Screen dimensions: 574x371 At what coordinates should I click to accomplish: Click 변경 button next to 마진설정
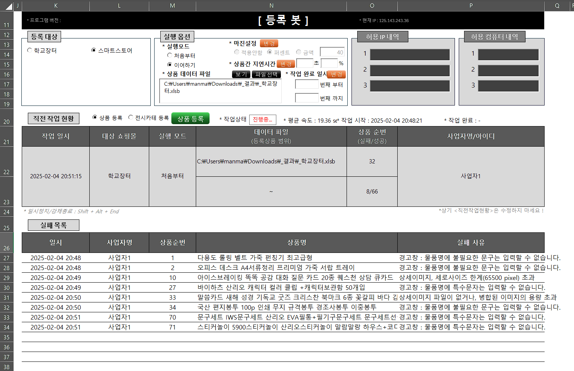(x=269, y=43)
